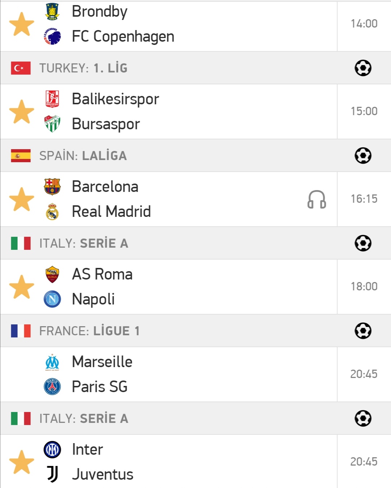Click the Barcelona club crest

tap(52, 187)
